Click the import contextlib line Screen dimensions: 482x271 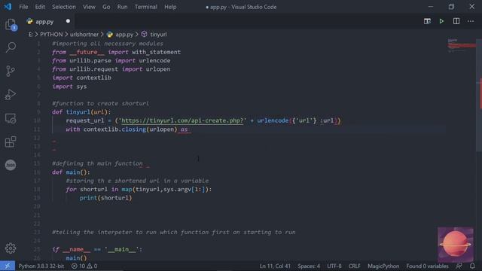click(x=82, y=78)
